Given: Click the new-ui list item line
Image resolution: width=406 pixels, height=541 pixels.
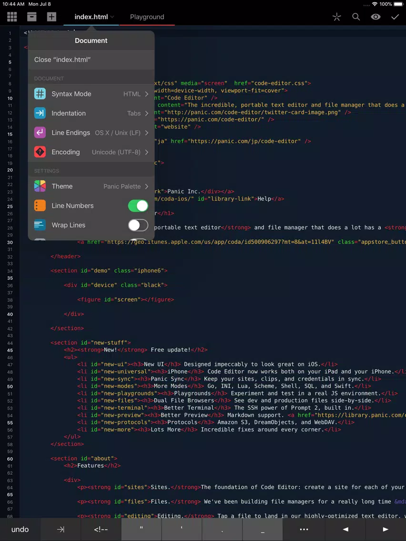Looking at the screenshot, I should [207, 364].
